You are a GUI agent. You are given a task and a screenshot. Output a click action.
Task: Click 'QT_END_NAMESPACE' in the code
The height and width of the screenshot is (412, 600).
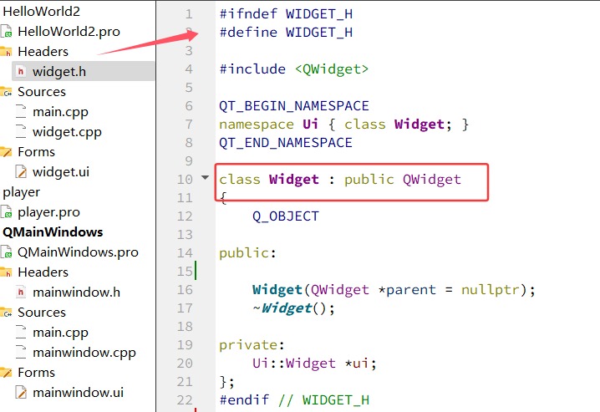pos(286,143)
